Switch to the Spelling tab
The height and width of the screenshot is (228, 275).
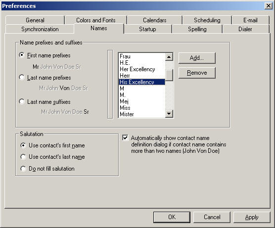[197, 29]
